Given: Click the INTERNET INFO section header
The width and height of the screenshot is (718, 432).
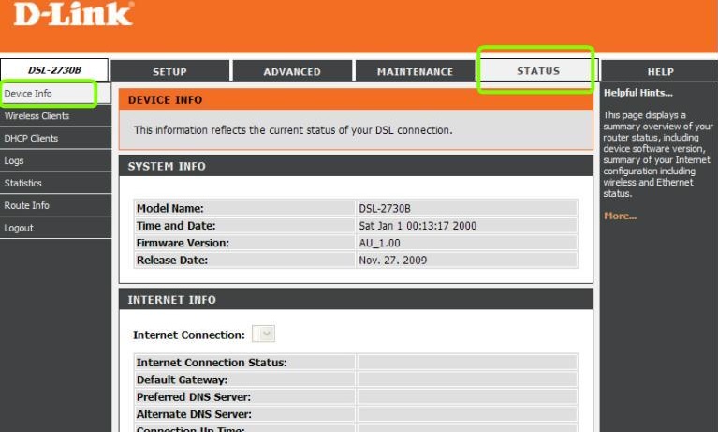Looking at the screenshot, I should click(356, 300).
